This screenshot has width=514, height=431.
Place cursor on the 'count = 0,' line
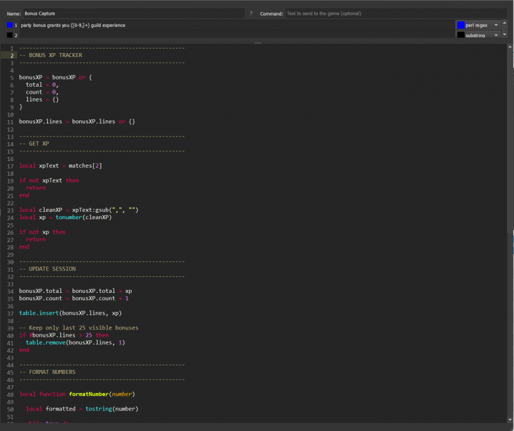42,92
